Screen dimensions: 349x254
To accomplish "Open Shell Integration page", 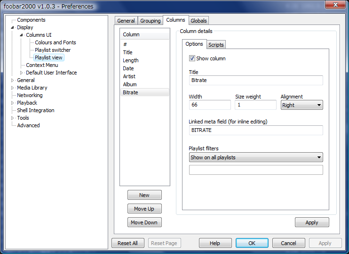I will tap(36, 110).
